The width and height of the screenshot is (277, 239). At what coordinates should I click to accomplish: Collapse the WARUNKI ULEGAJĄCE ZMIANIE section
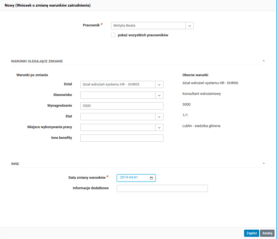[x=264, y=61]
